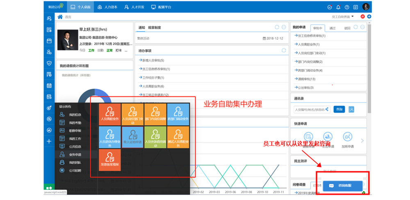Open the contacts card icon beside 查询
This screenshot has height=200, width=410.
pyautogui.click(x=351, y=109)
